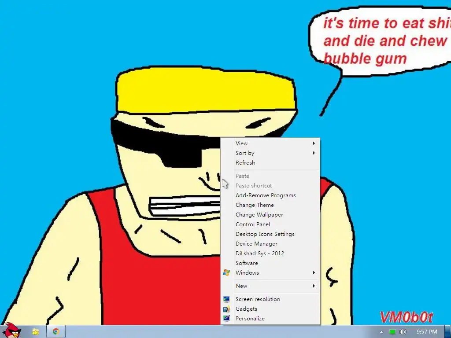Image resolution: width=451 pixels, height=338 pixels.
Task: Launch Google Chrome from the taskbar
Action: pos(56,332)
